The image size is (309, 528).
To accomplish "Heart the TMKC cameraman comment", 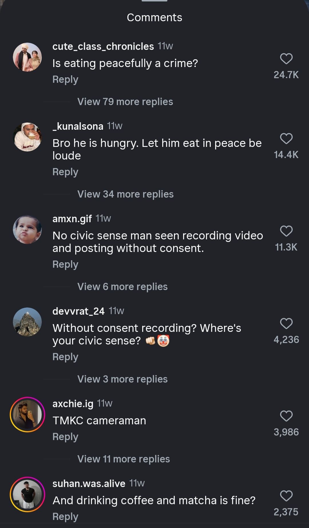I will coord(286,416).
